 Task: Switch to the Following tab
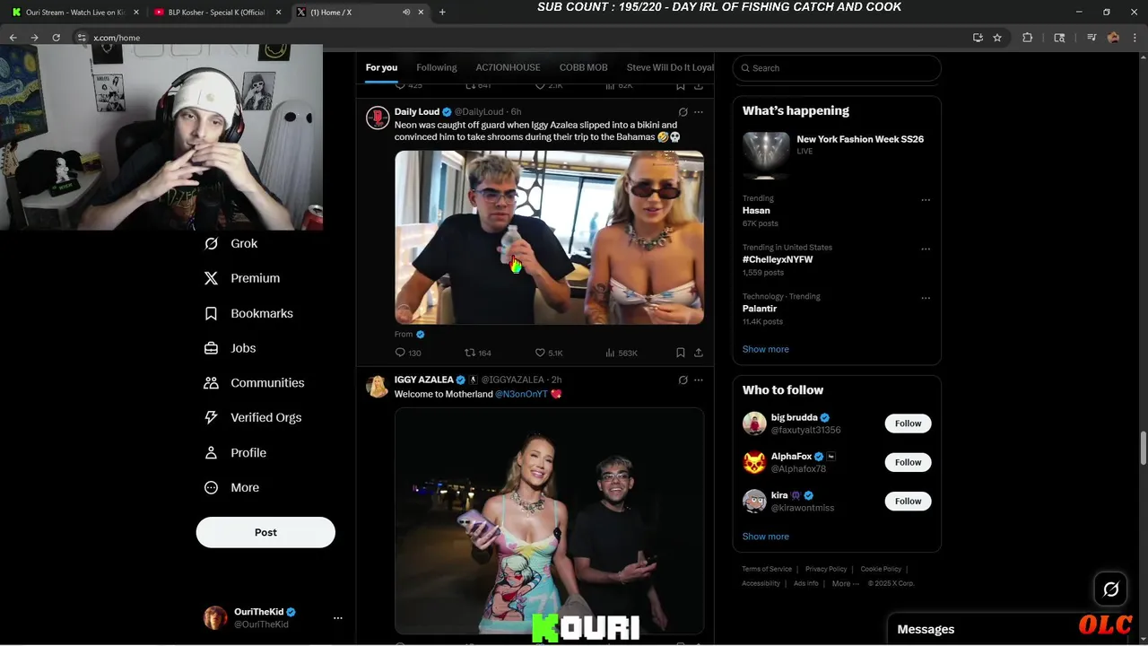click(437, 67)
